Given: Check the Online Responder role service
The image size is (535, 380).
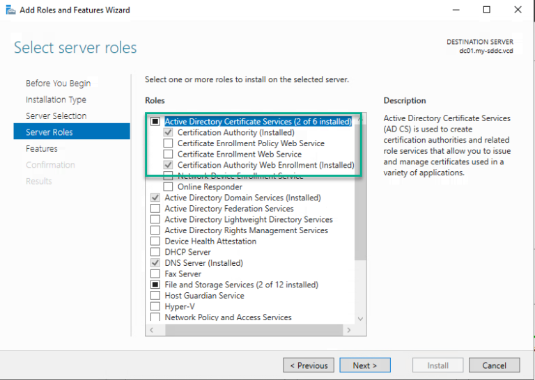Looking at the screenshot, I should [168, 187].
